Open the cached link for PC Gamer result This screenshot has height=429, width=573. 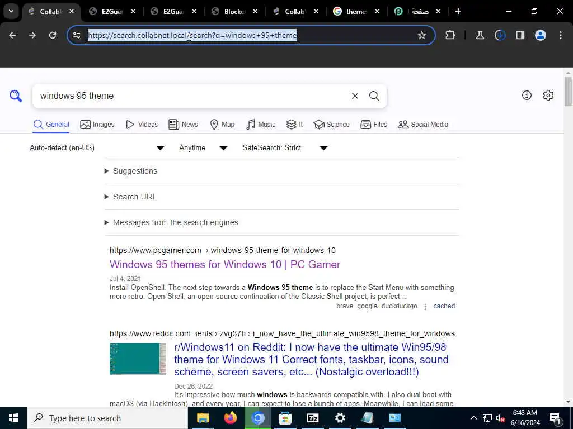(444, 306)
